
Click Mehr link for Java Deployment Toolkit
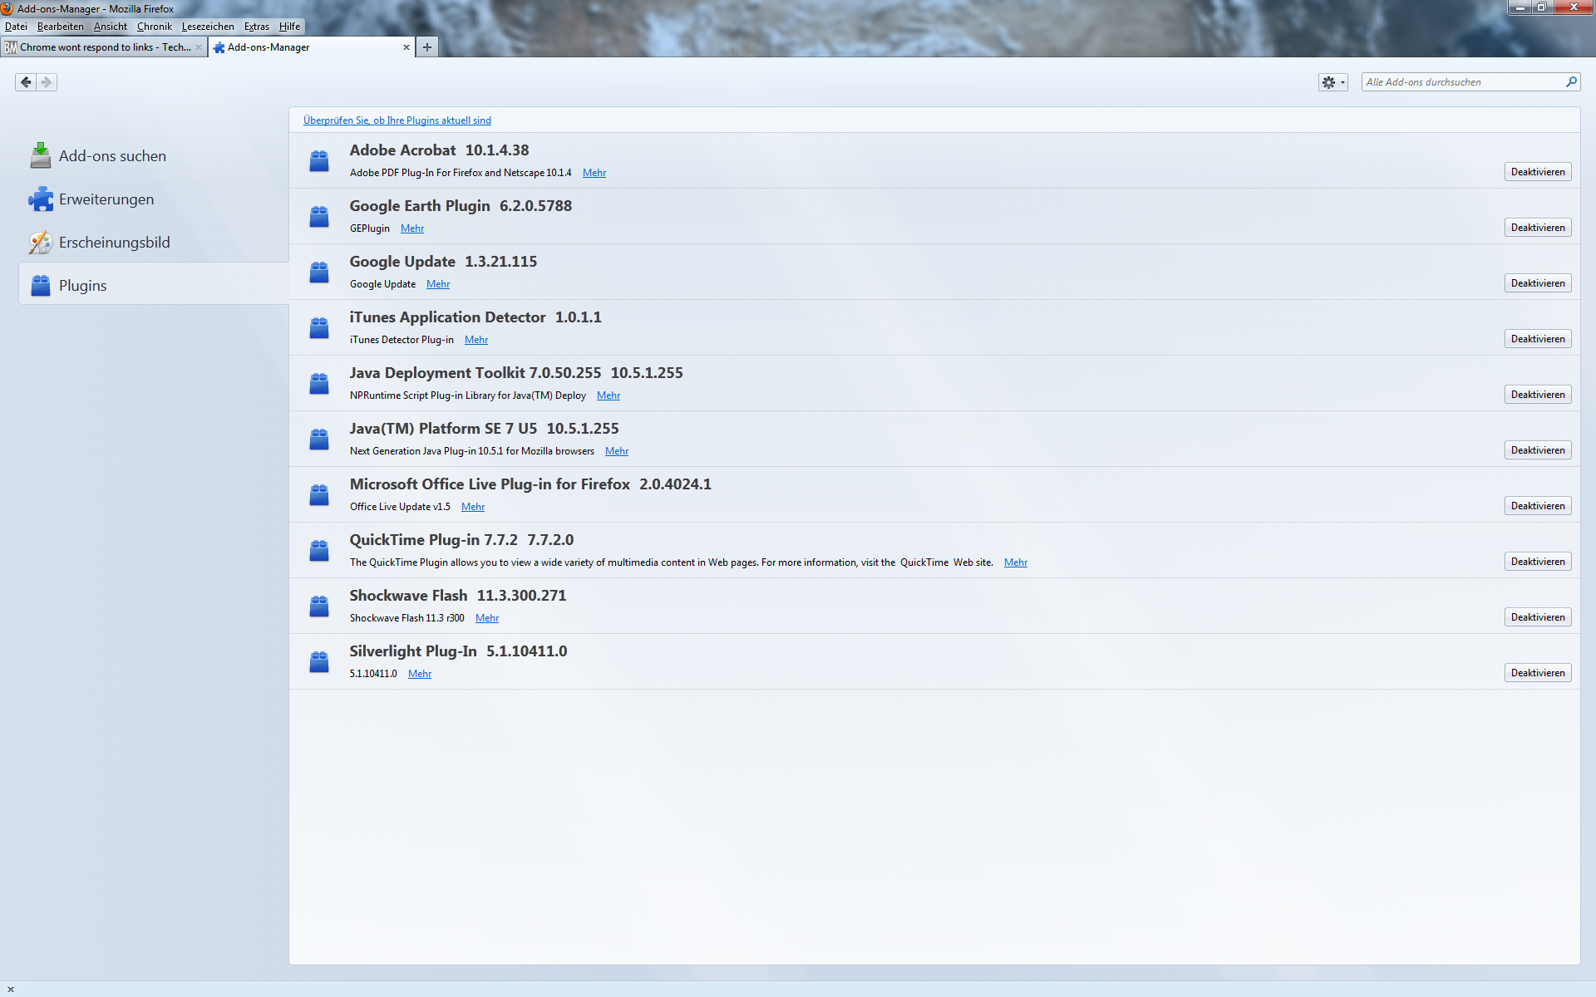pyautogui.click(x=608, y=395)
